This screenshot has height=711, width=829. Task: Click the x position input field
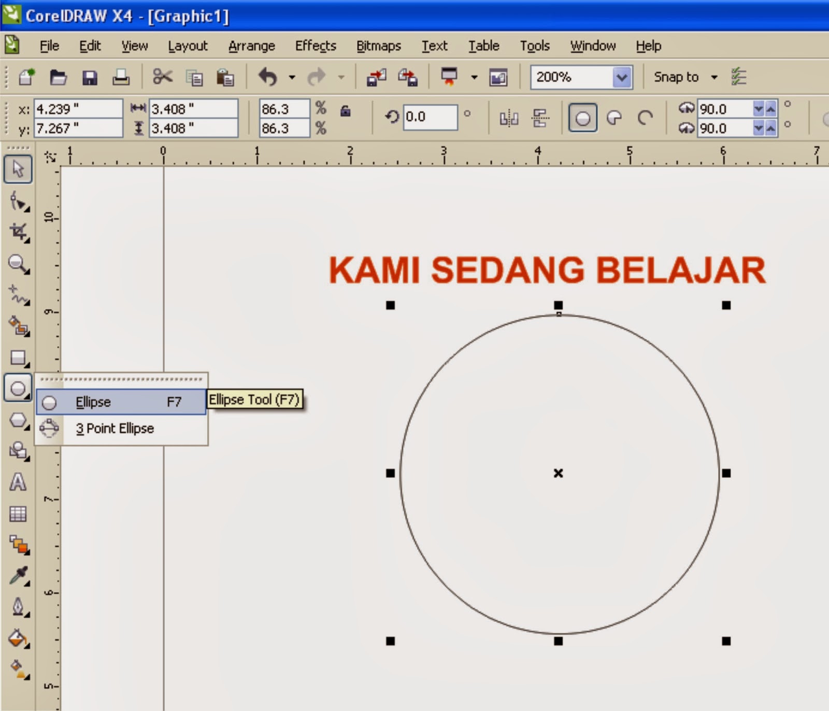tap(78, 108)
